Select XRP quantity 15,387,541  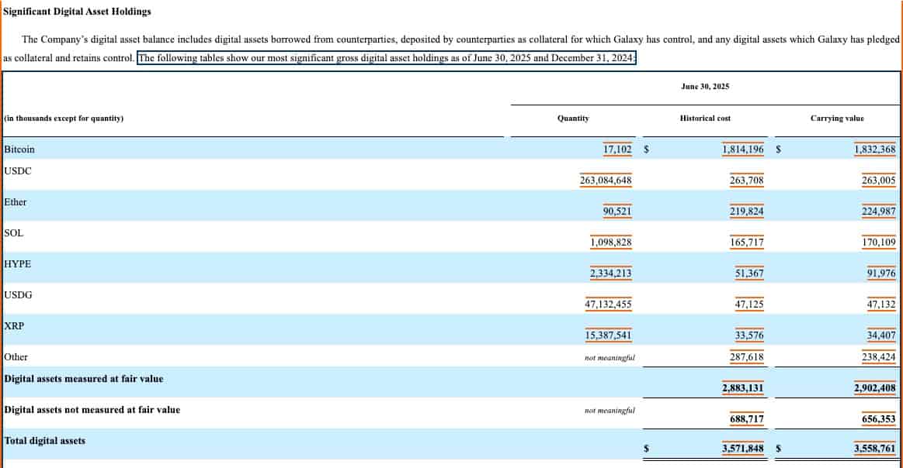tap(608, 335)
